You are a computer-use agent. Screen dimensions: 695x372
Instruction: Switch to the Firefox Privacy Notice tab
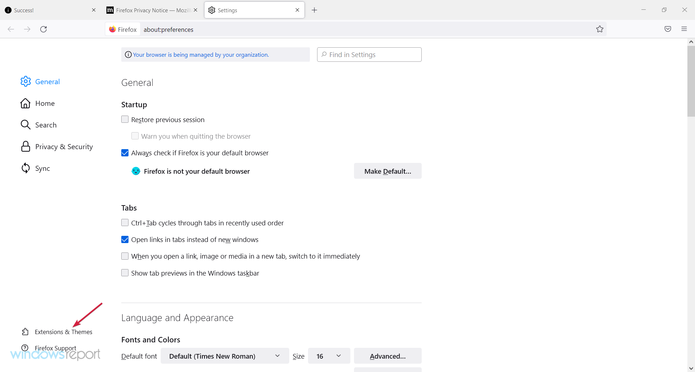(x=150, y=10)
